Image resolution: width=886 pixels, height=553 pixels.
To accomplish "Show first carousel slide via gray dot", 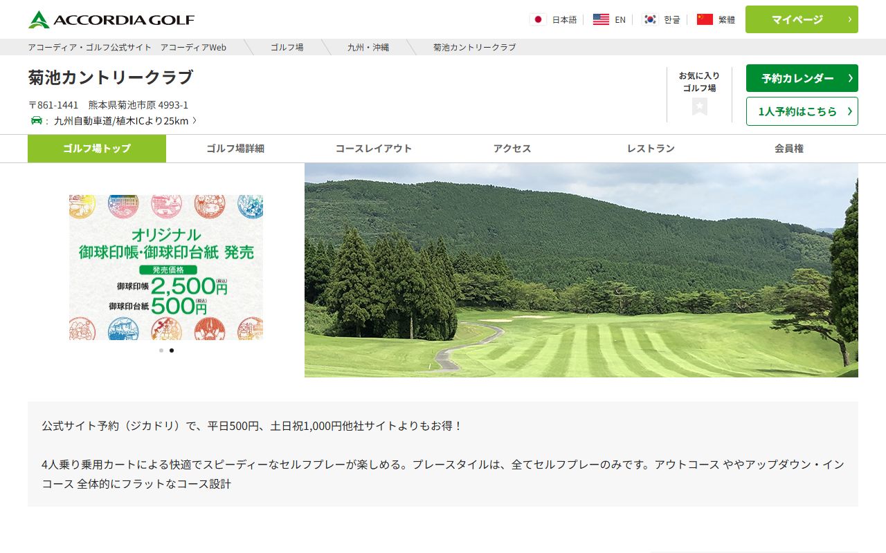I will pos(161,350).
